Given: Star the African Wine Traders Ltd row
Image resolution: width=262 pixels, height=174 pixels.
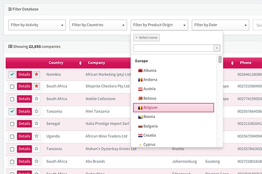Looking at the screenshot, I should [37, 136].
